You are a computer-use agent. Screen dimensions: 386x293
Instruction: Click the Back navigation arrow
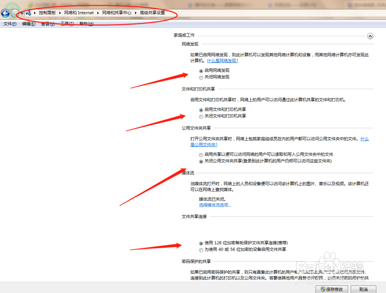[x=5, y=13]
